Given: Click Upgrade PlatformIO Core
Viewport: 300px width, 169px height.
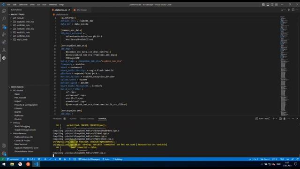Looking at the screenshot, I should coord(26,148).
